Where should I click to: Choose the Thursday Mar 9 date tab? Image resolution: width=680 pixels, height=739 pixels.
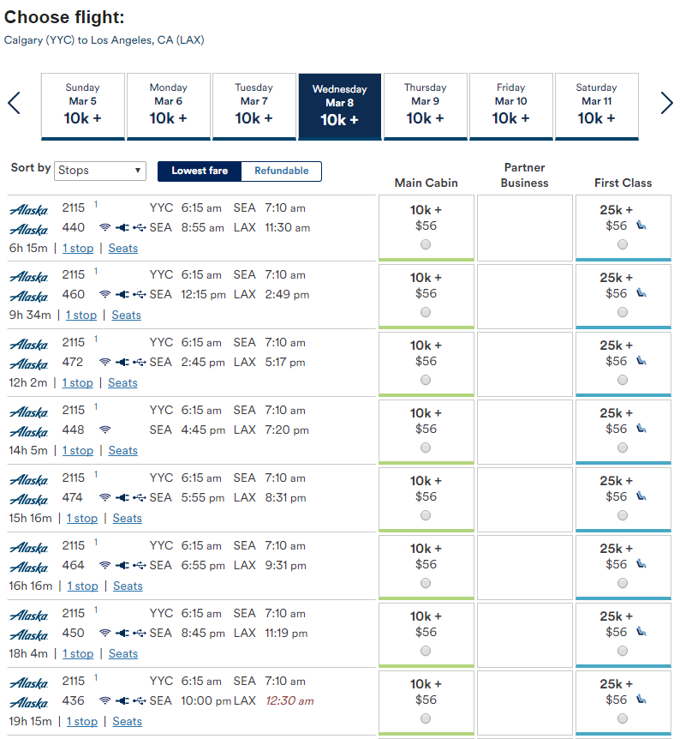(x=426, y=106)
